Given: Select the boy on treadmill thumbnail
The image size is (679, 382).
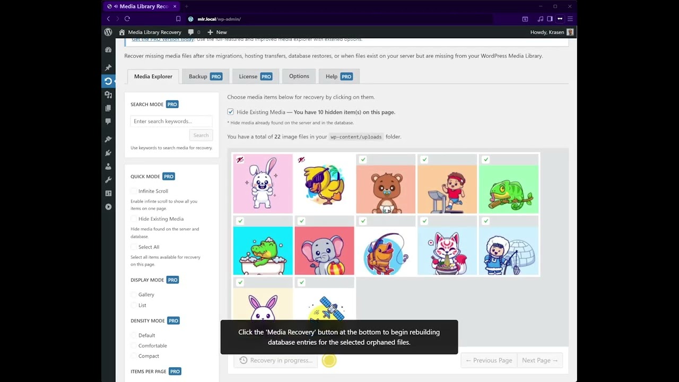Looking at the screenshot, I should point(447,184).
